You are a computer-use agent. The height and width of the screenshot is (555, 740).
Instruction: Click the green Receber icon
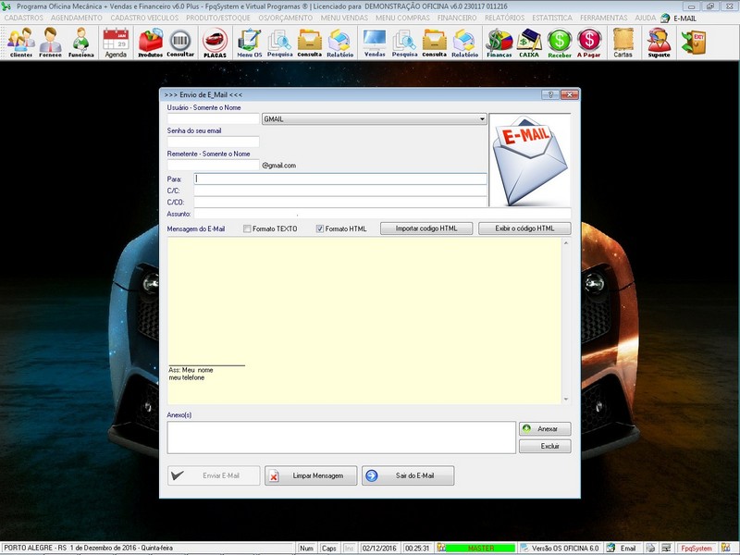coord(560,42)
